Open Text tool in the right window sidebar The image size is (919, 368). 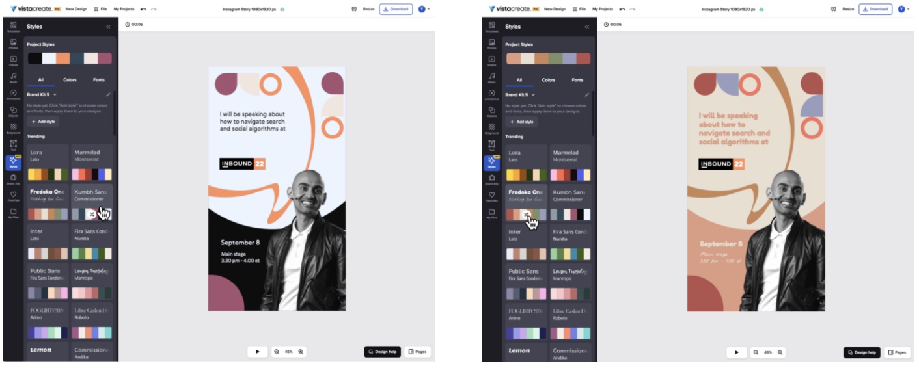coord(492,144)
